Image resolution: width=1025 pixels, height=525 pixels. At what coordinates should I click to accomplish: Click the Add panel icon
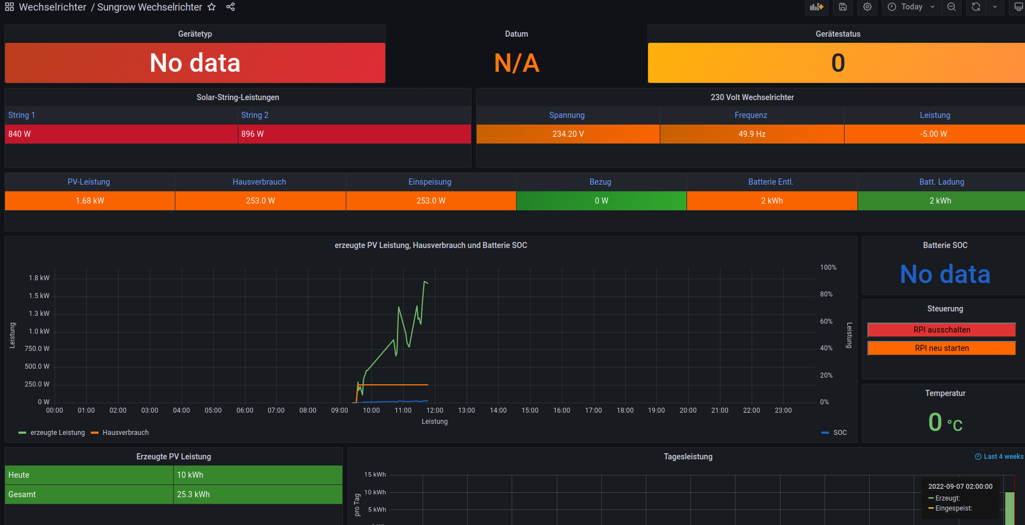click(816, 7)
